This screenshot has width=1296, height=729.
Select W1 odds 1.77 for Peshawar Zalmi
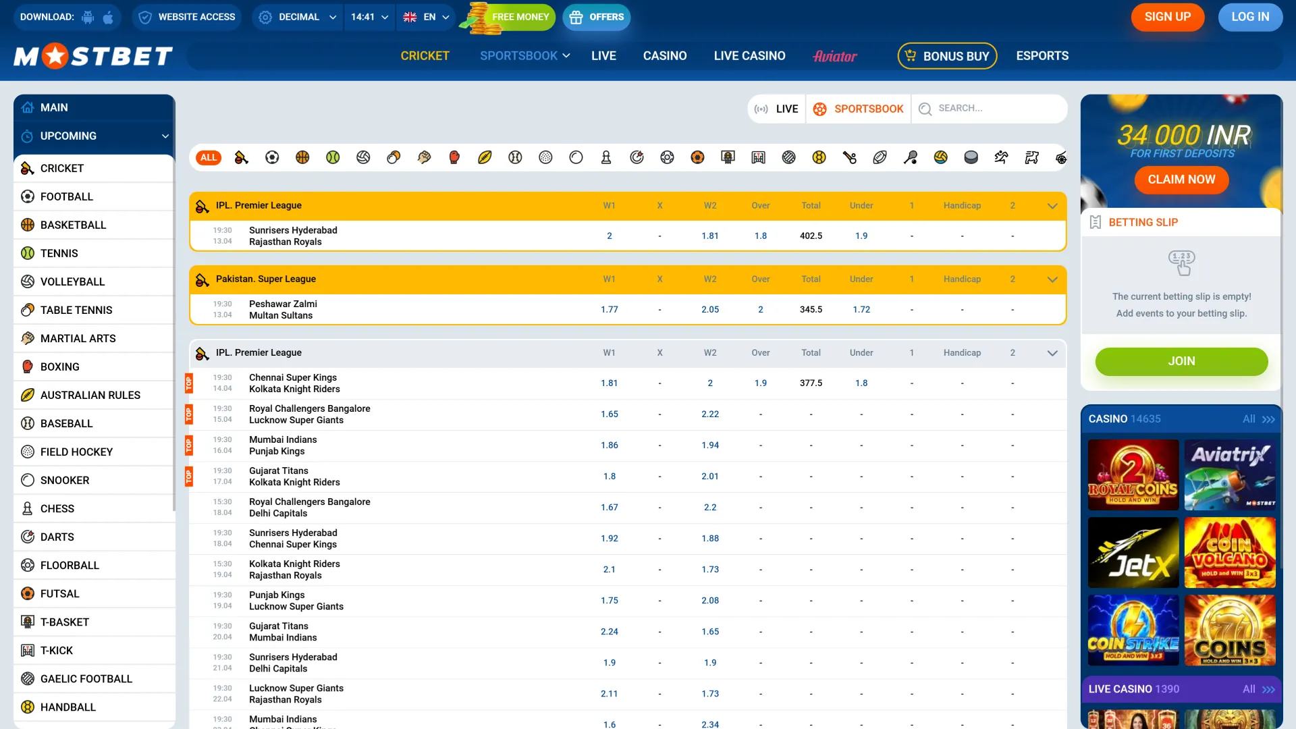[x=609, y=309]
